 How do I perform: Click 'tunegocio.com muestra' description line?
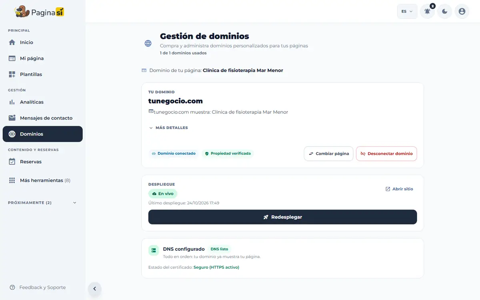218,112
